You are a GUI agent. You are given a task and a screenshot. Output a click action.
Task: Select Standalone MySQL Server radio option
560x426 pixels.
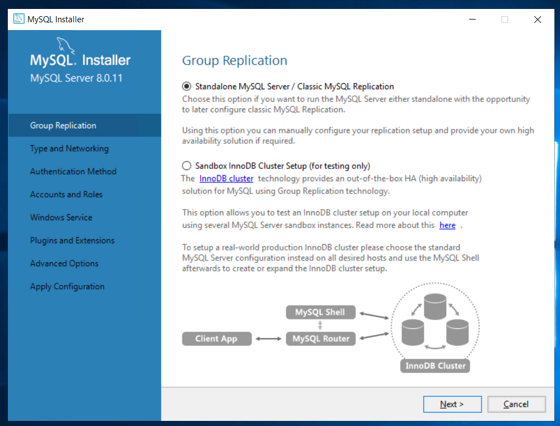186,86
